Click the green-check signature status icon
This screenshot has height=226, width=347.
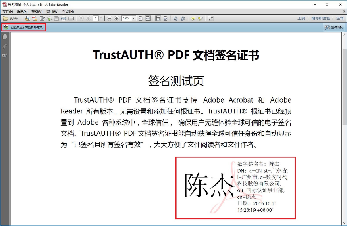pos(6,27)
